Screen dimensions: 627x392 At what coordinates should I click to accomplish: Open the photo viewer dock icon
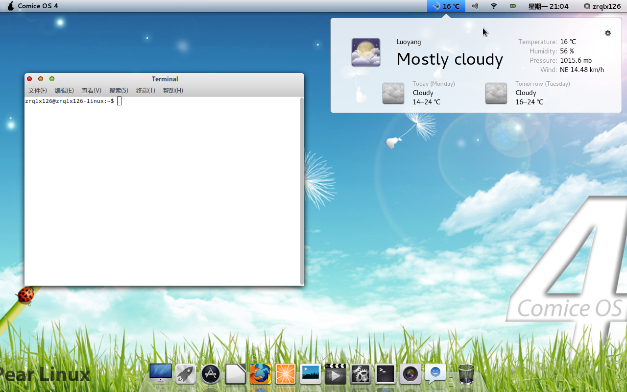311,374
